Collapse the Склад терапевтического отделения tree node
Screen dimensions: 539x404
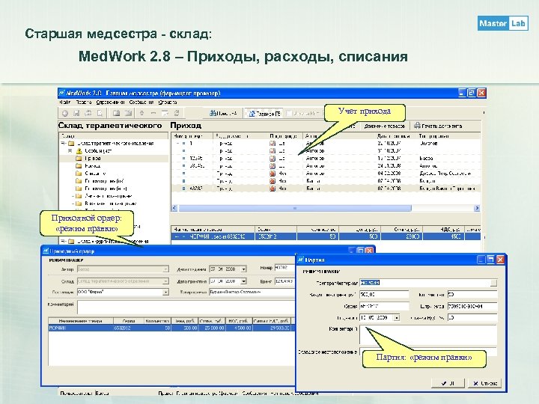[64, 143]
